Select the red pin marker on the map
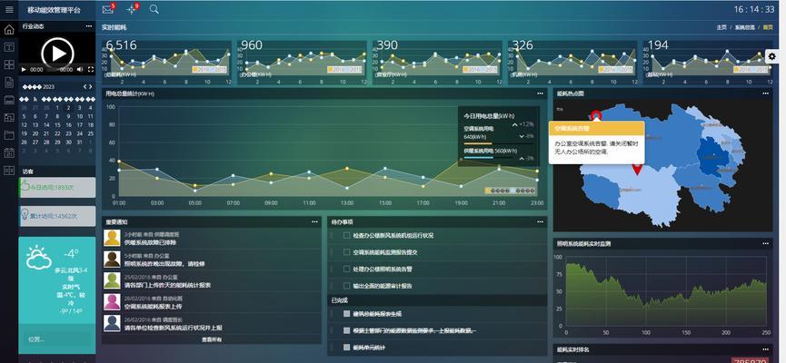This screenshot has height=363, width=786. coord(637,169)
